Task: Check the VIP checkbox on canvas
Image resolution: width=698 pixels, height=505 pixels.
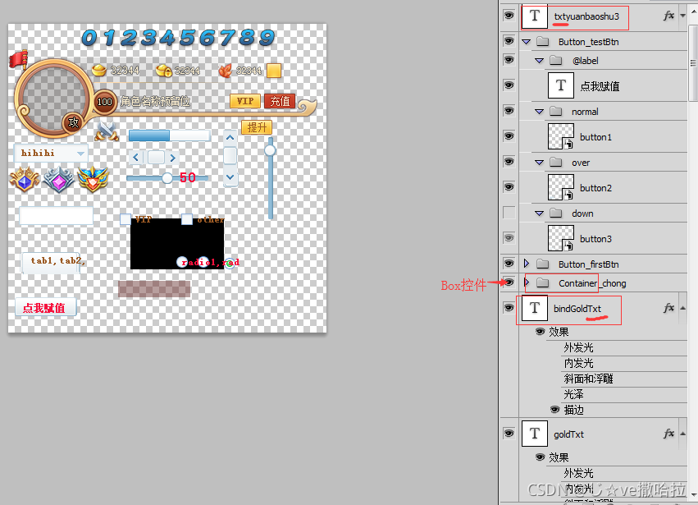Action: [125, 219]
